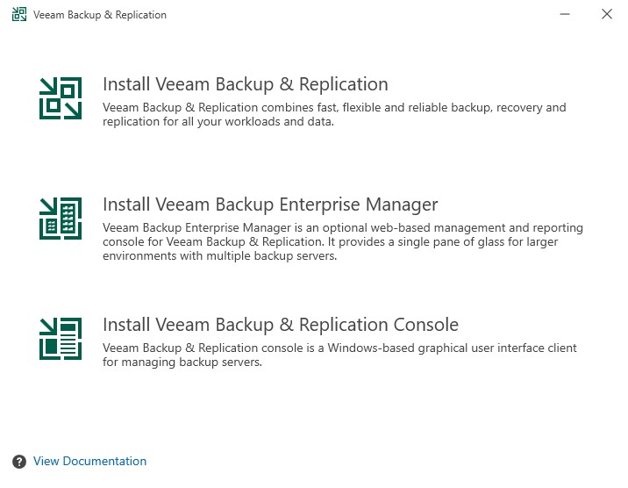Click the 'environments with multiple backup servers' text line
Viewport: 628px width, 488px height.
(x=219, y=256)
